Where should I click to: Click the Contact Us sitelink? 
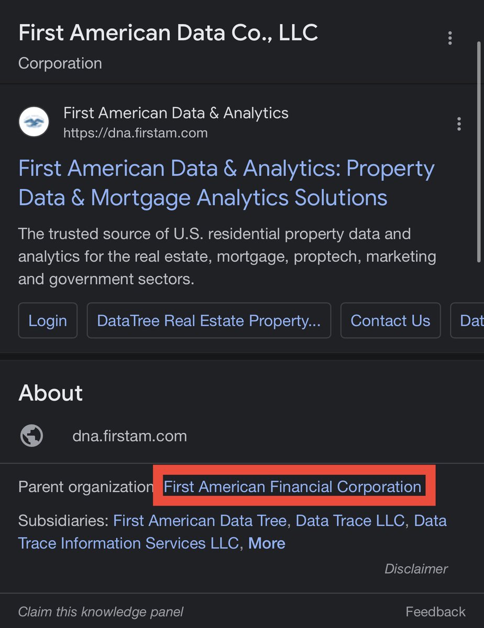point(390,320)
